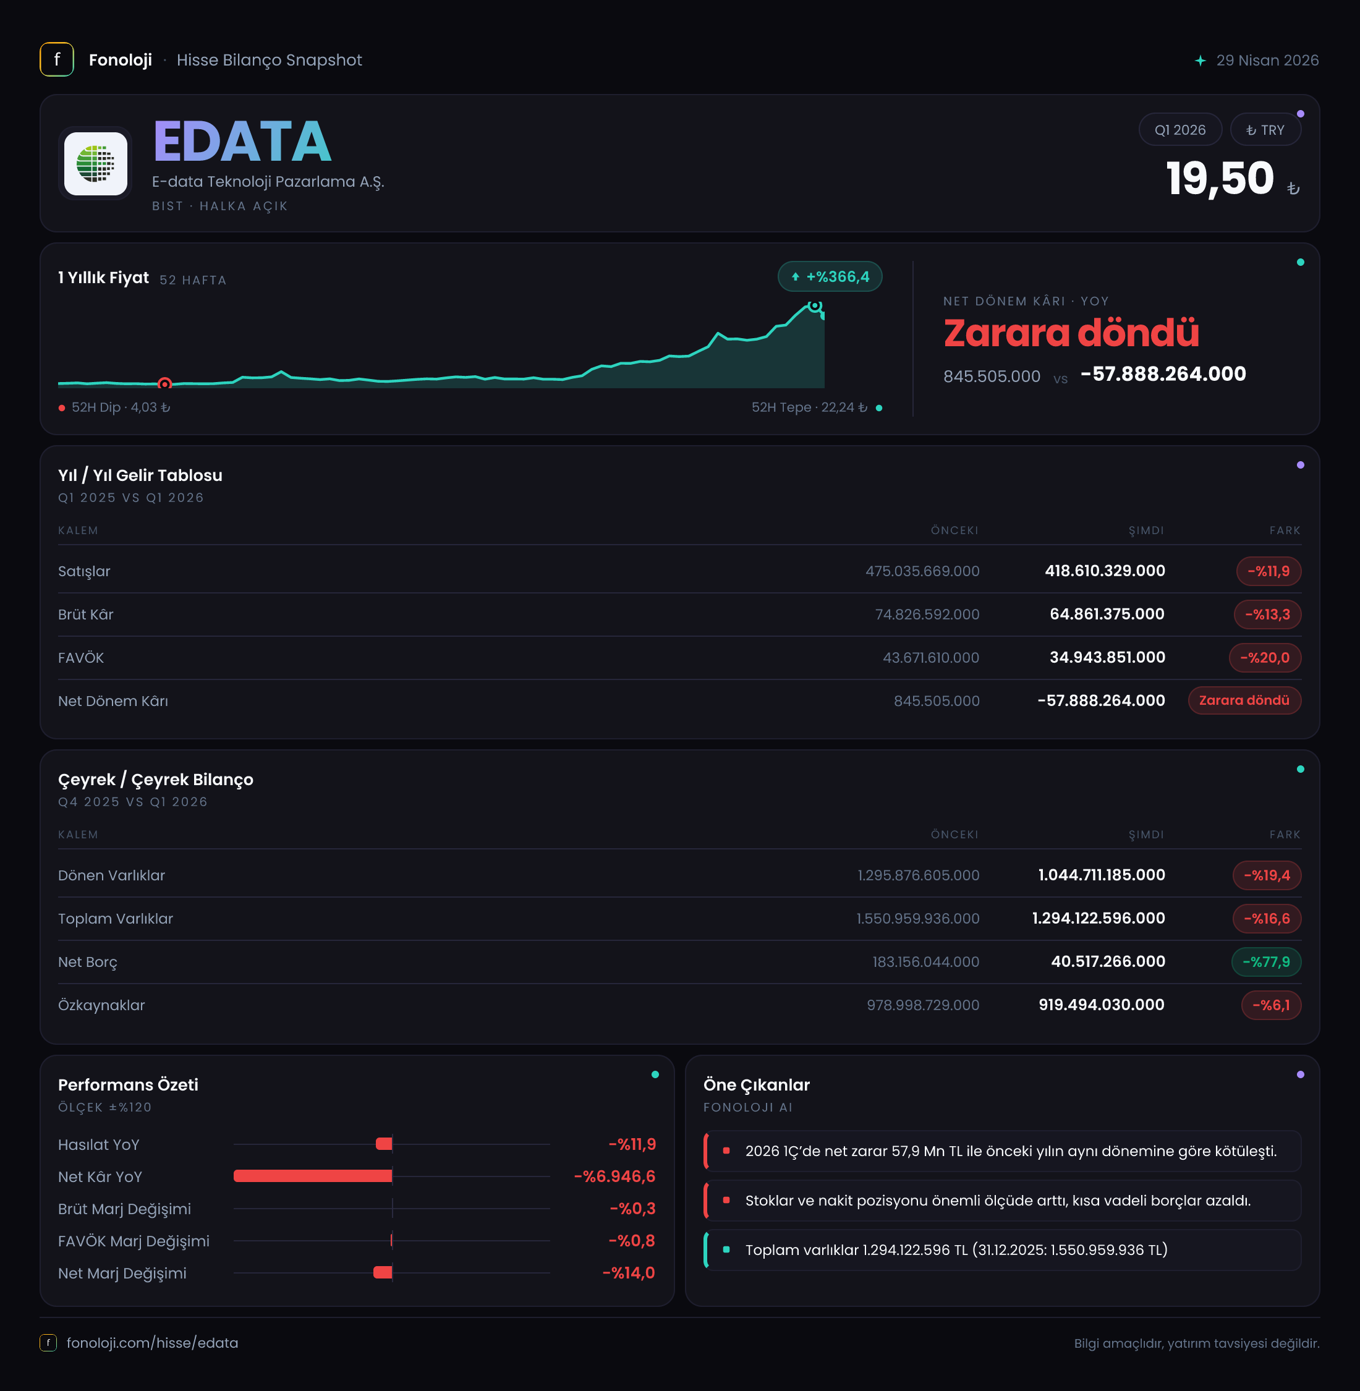Click the highlight about Stoklar ve nakit pozisyonu
The height and width of the screenshot is (1391, 1360).
tap(1002, 1200)
